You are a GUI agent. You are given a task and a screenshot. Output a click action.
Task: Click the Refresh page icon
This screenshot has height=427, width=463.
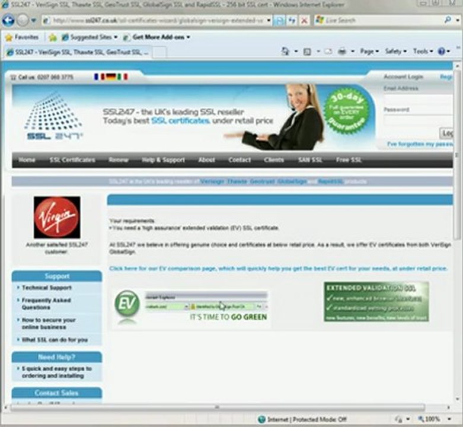(292, 20)
